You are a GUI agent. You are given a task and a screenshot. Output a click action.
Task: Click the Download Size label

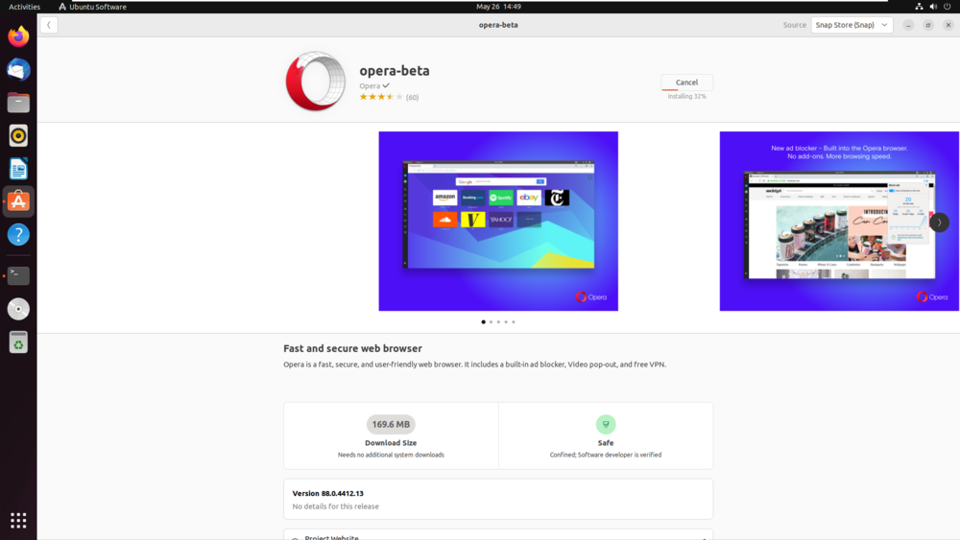391,443
